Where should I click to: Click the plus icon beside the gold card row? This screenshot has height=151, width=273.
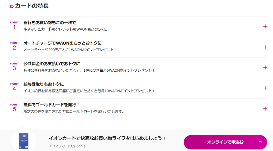(x=265, y=109)
